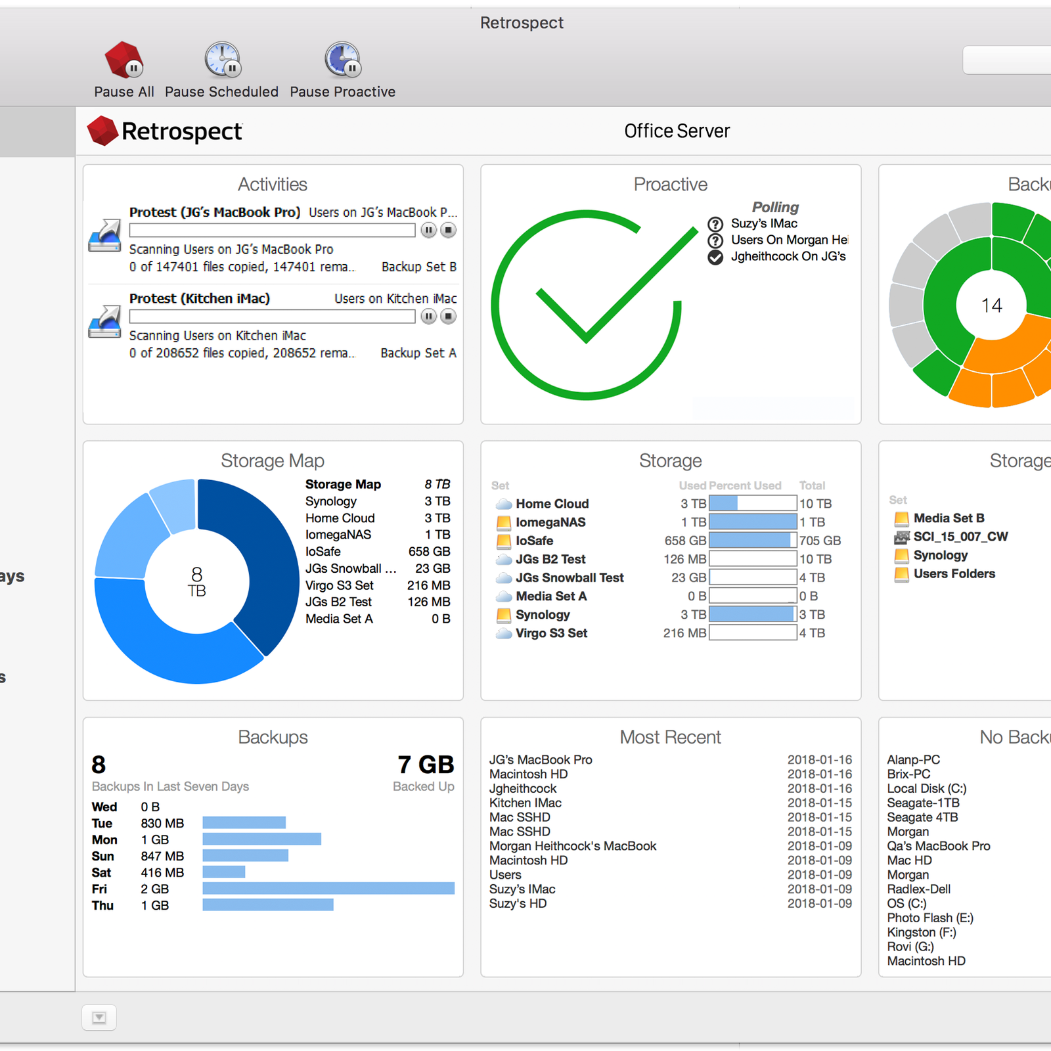Click the JGs B2 Test cloud icon
The image size is (1051, 1051).
504,559
